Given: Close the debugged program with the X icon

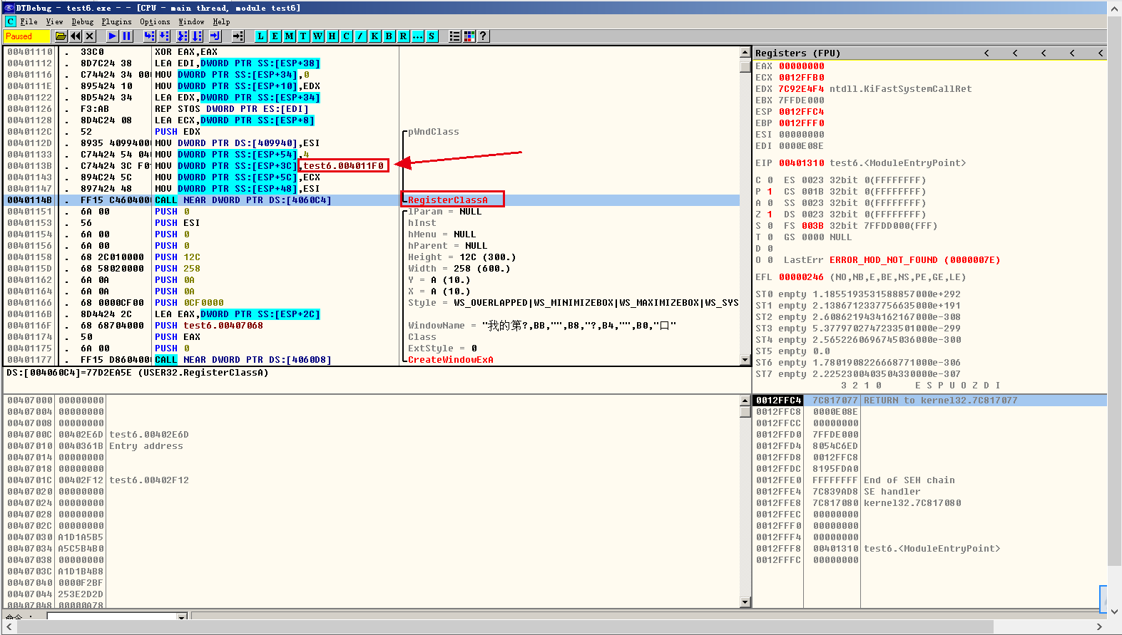Looking at the screenshot, I should click(90, 36).
